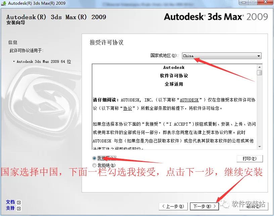Select the 我拒绝 reject radio button
Viewport: 274px width, 216px height.
[94, 165]
